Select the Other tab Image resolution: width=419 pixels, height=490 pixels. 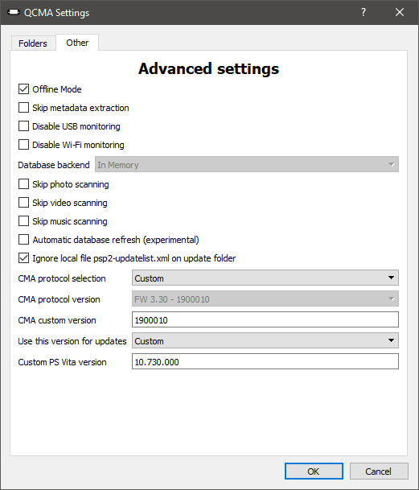click(77, 43)
